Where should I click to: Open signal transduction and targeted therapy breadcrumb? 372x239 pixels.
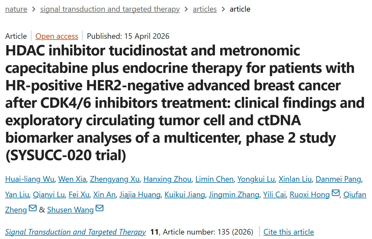pyautogui.click(x=110, y=9)
